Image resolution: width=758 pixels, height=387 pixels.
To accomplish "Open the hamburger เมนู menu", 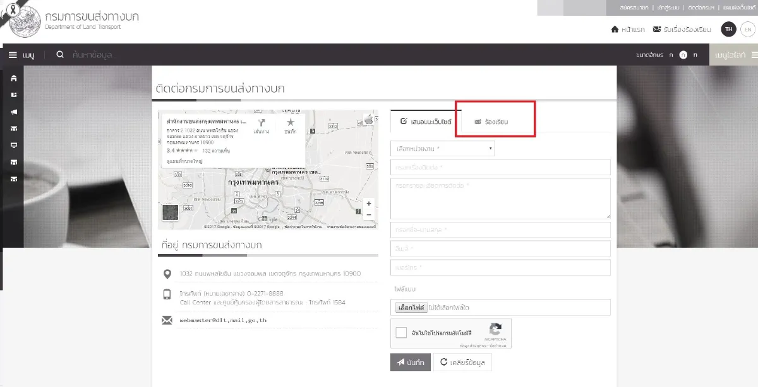I will (21, 55).
